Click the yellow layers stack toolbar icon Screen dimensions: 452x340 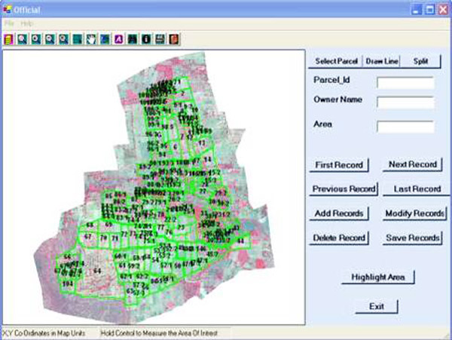(8, 38)
